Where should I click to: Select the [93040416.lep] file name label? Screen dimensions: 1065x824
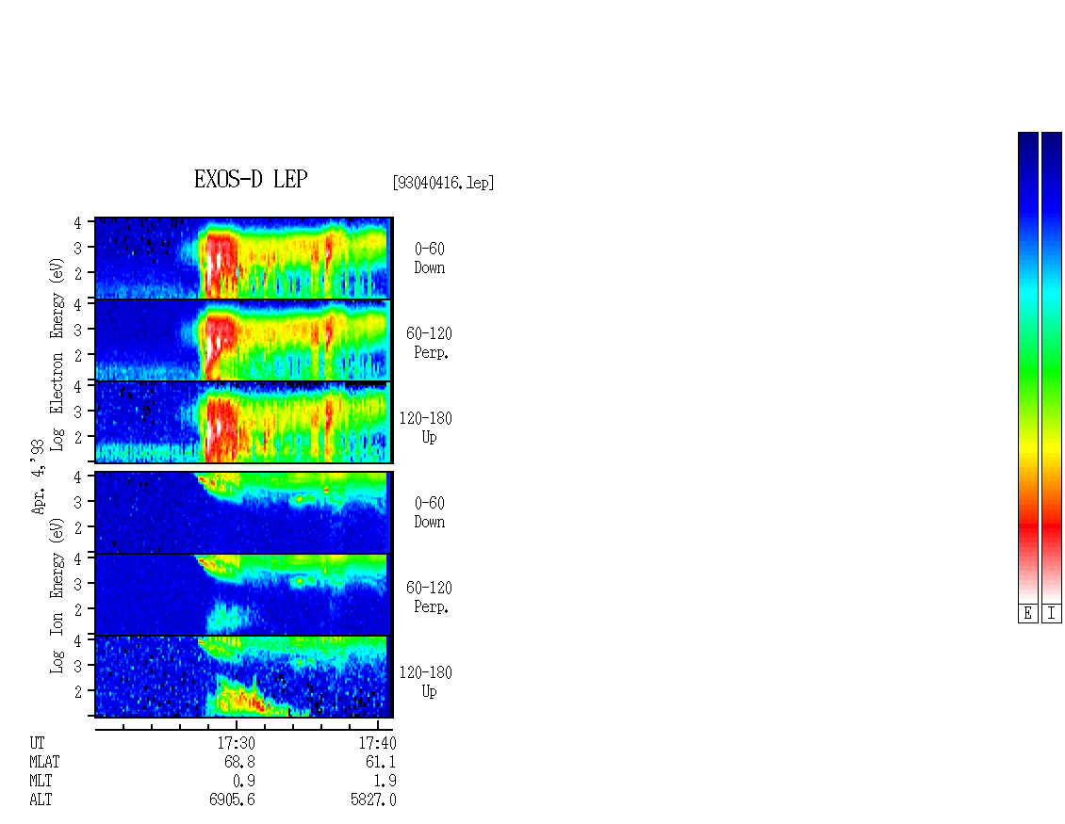click(x=443, y=183)
